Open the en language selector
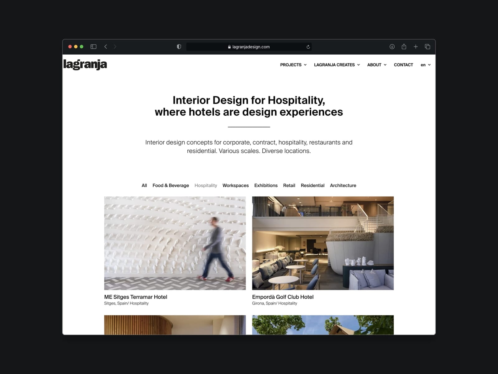Screen dimensions: 498x374 point(425,65)
